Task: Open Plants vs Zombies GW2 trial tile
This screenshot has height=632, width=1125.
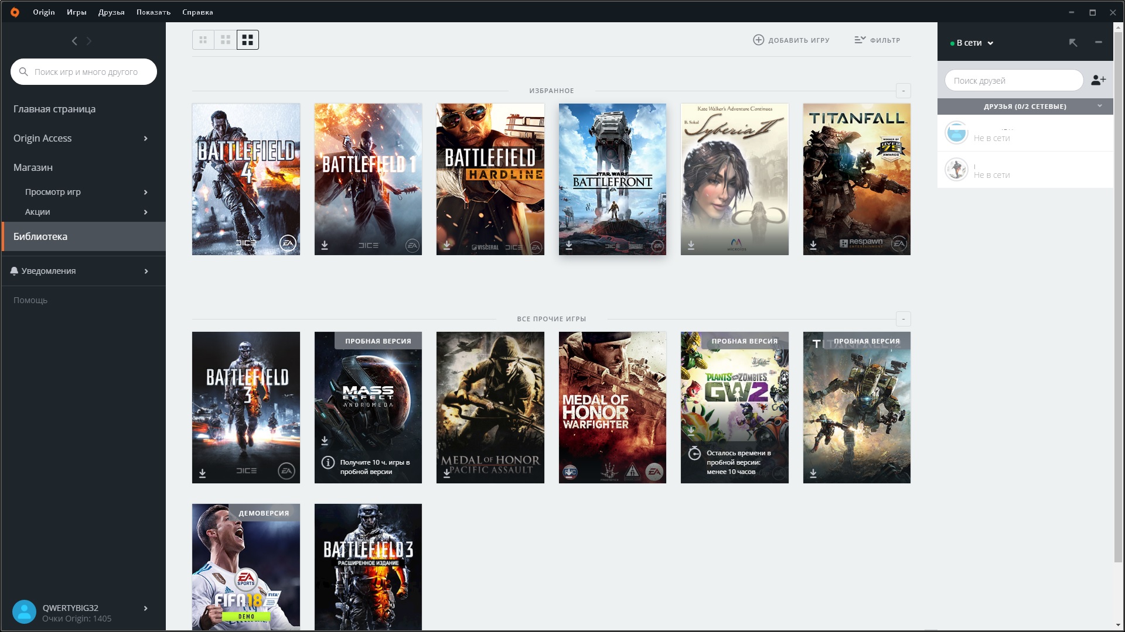Action: tap(735, 407)
